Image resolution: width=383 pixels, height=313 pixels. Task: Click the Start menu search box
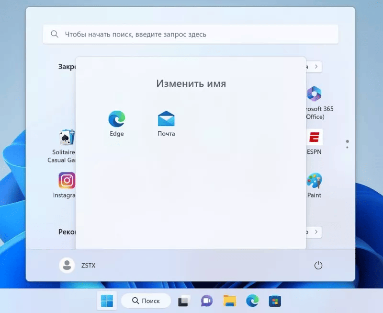pos(191,34)
